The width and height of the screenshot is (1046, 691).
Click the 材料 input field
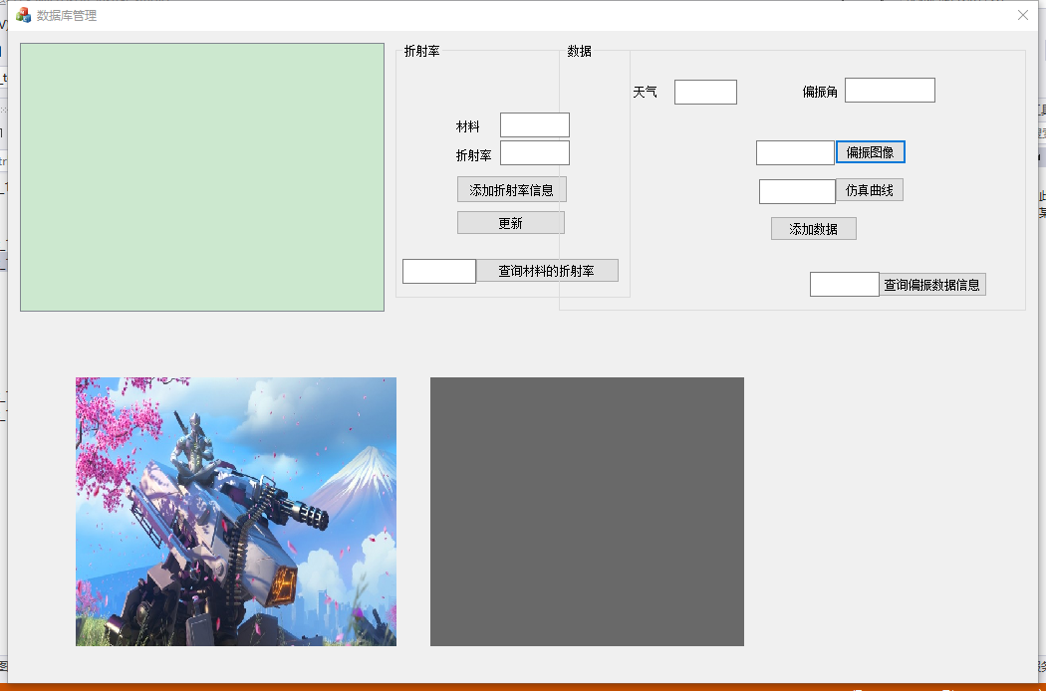click(534, 124)
